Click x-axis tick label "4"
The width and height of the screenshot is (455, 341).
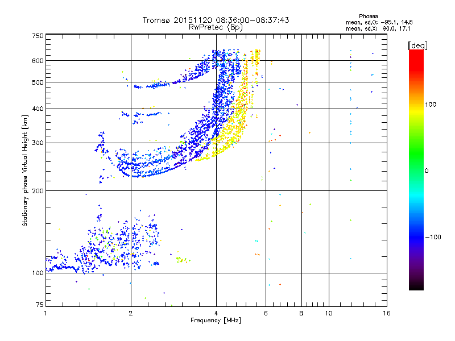(216, 313)
